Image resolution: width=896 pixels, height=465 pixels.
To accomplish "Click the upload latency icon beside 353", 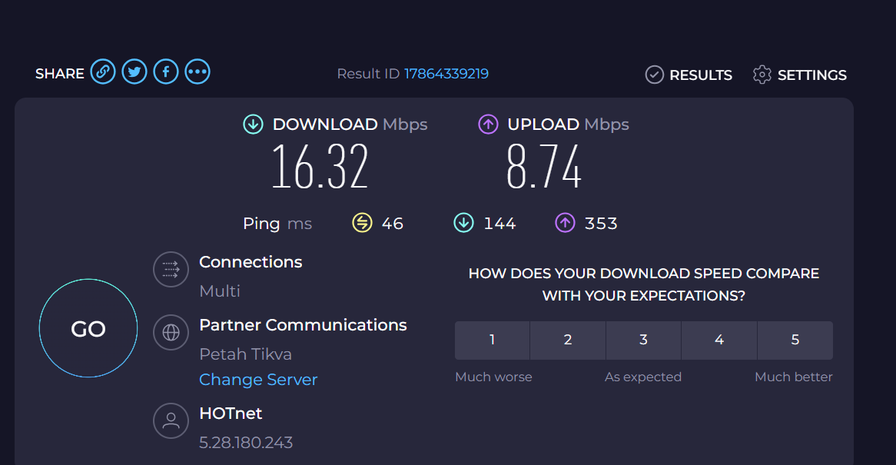I will [x=565, y=223].
